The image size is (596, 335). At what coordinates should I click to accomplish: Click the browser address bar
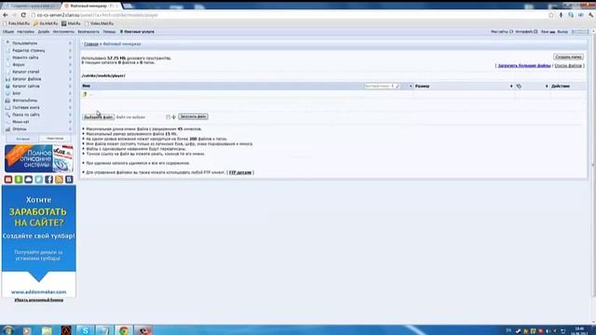[x=289, y=15]
